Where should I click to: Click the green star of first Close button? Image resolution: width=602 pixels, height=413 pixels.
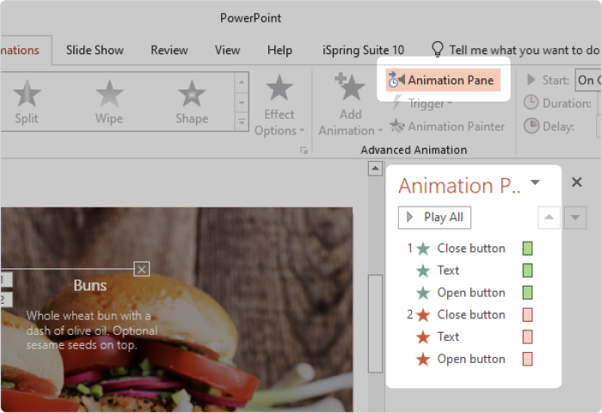(423, 249)
